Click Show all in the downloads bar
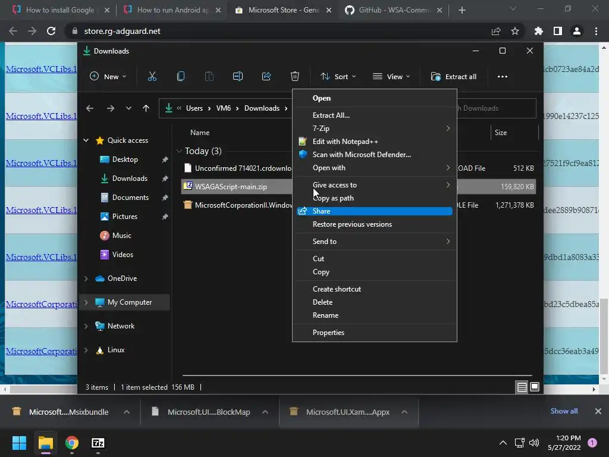This screenshot has height=457, width=609. click(x=564, y=411)
